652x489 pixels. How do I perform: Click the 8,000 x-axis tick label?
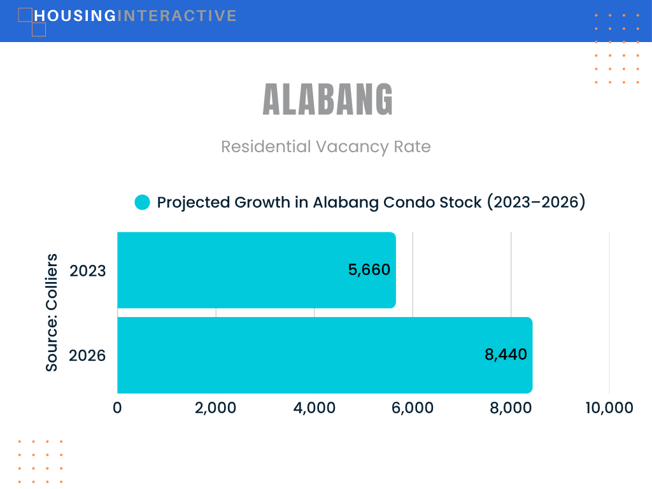511,408
